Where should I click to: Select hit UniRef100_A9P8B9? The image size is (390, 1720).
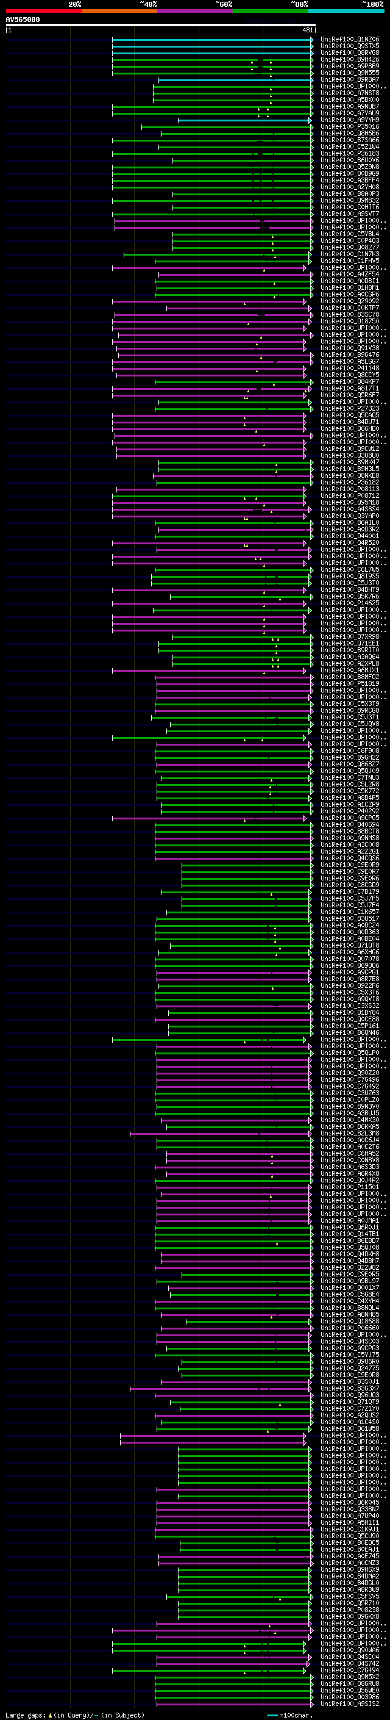[x=349, y=66]
